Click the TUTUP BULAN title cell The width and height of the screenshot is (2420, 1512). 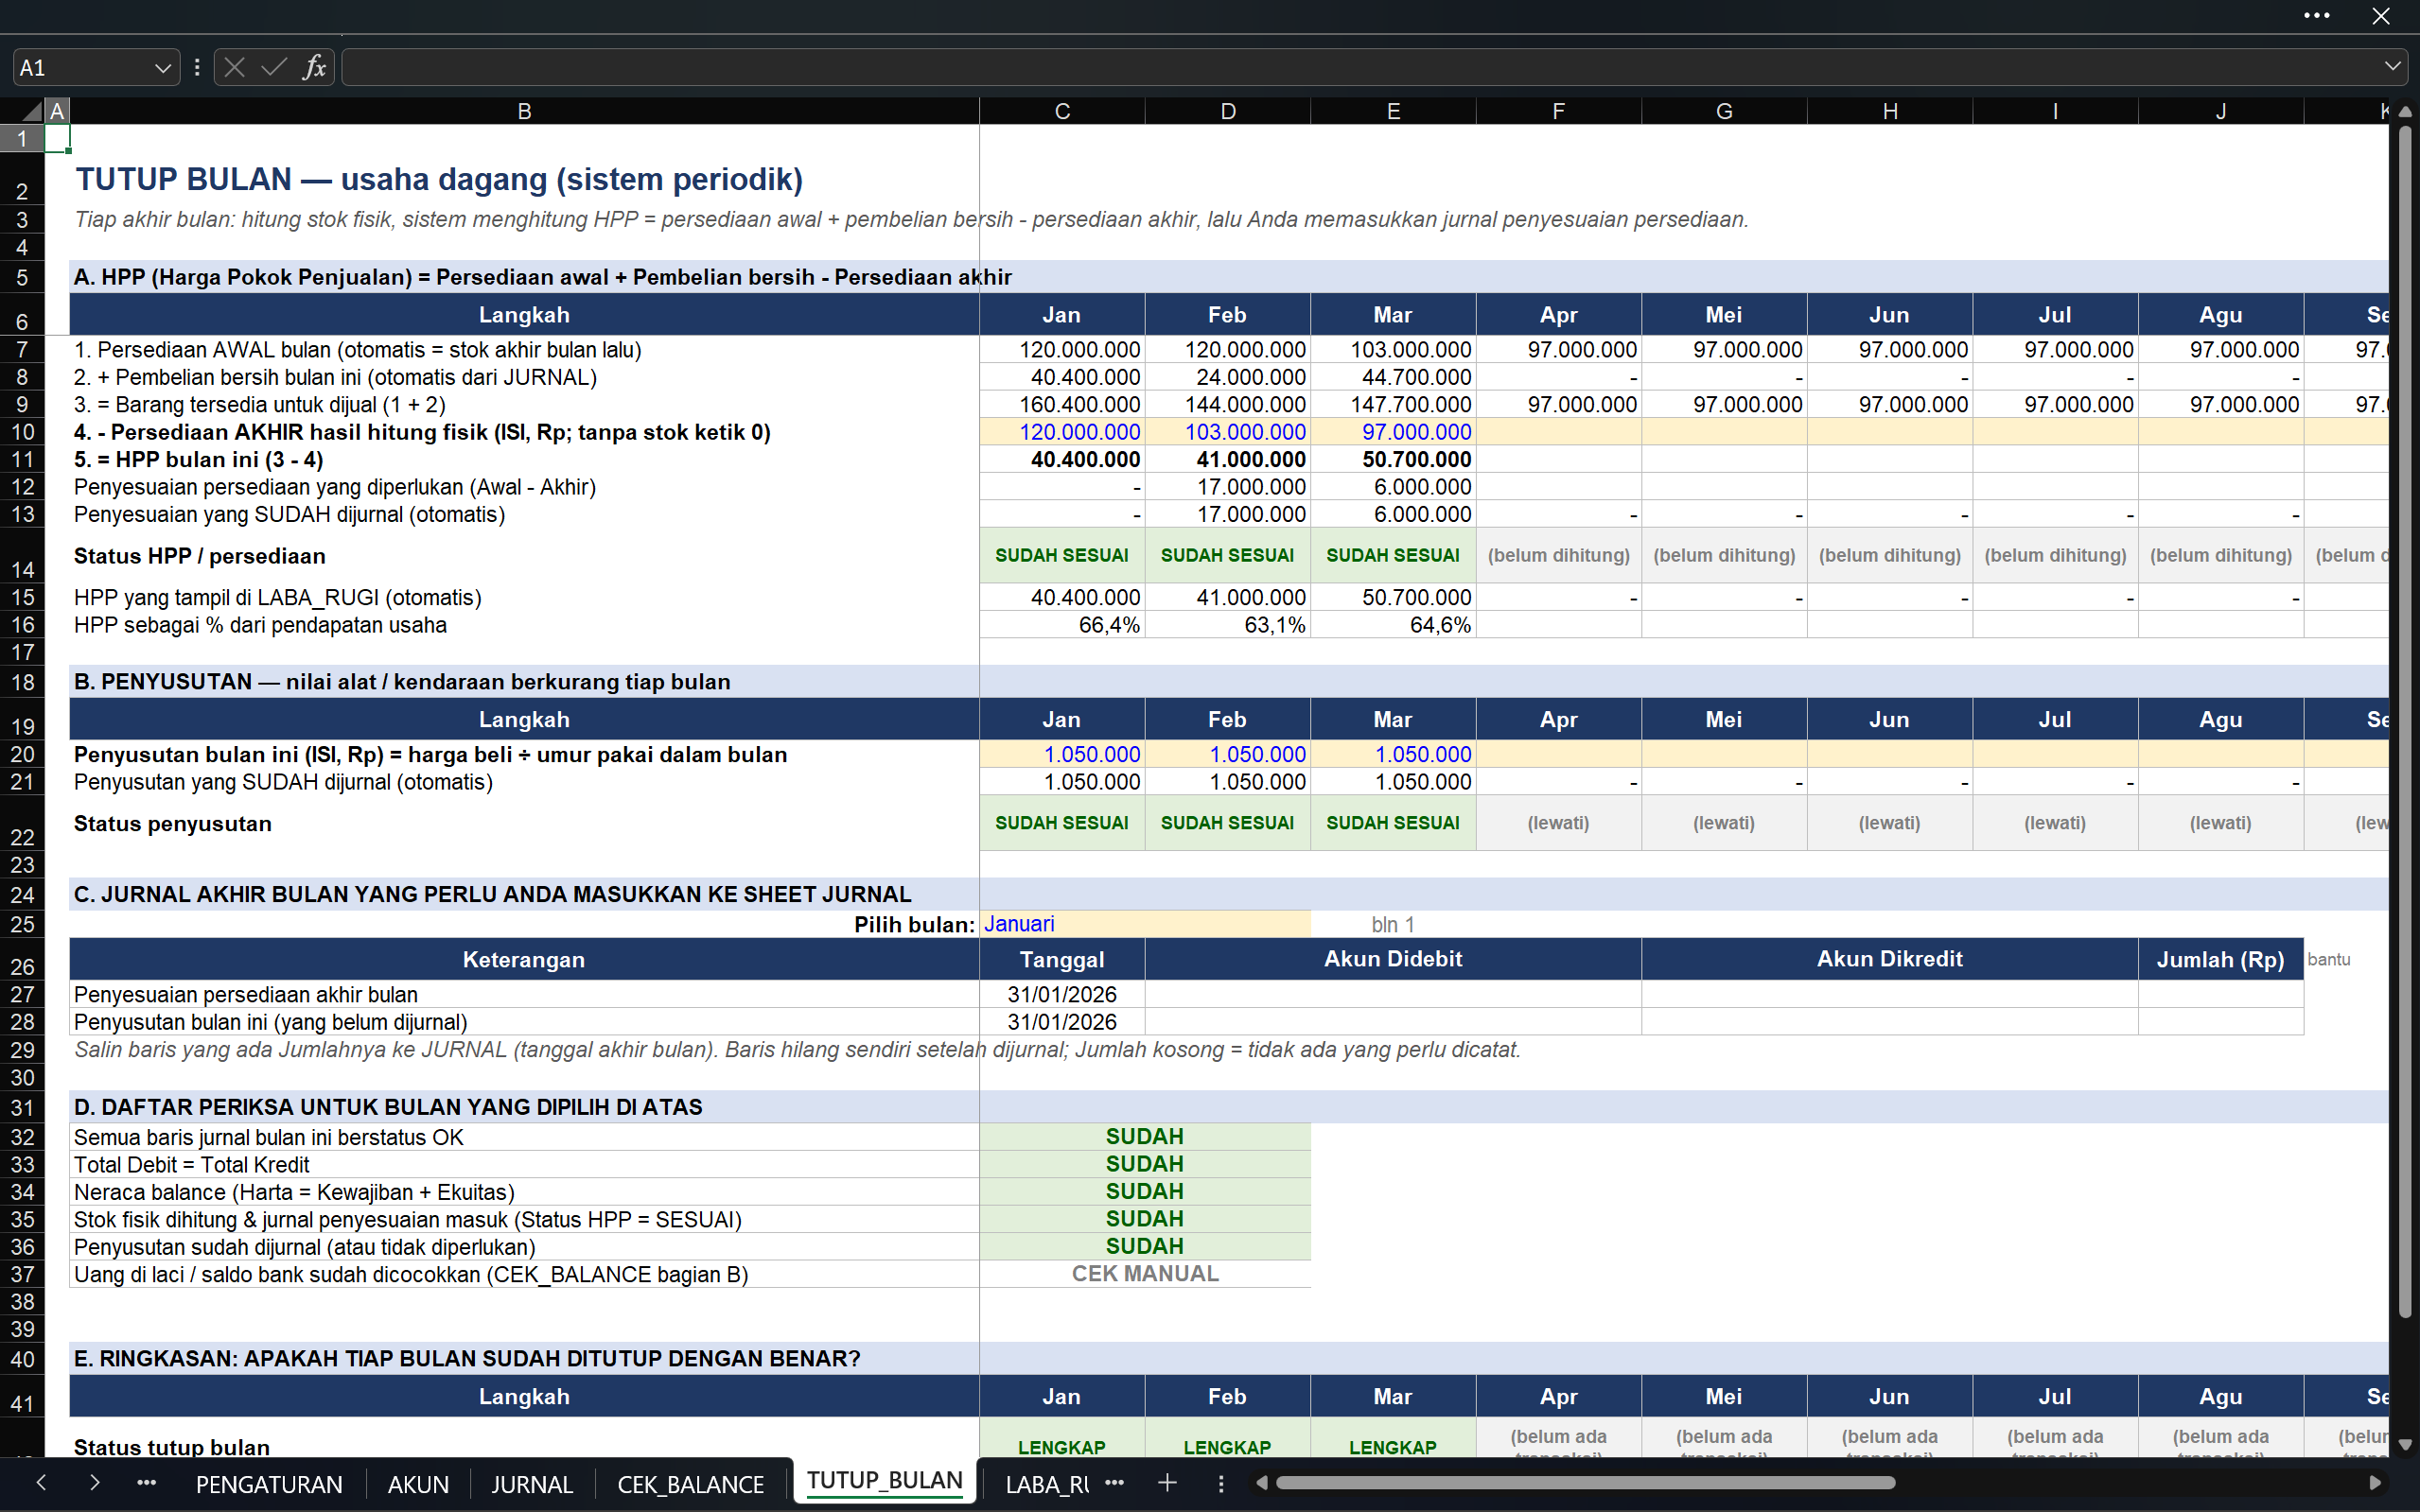pyautogui.click(x=524, y=179)
